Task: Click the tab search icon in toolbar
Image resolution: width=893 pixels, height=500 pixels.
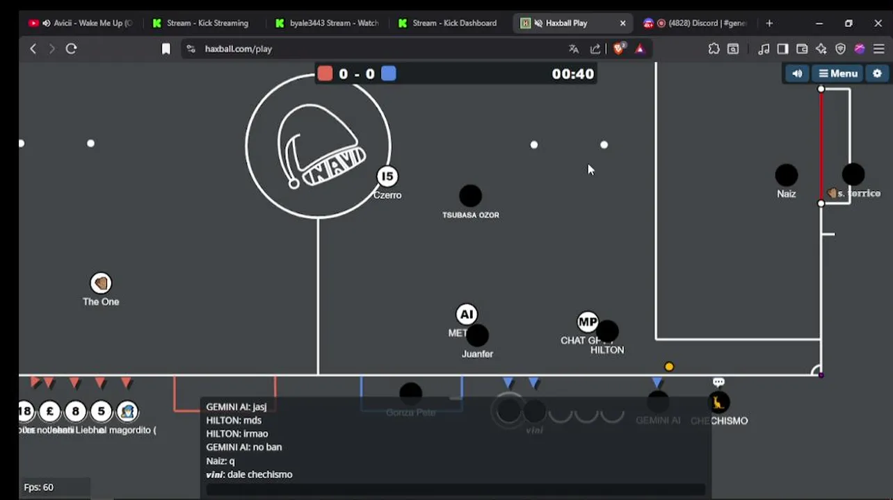Action: click(x=733, y=49)
